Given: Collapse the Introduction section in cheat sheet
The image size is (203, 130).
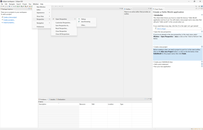Looking at the screenshot, I should 154,15.
